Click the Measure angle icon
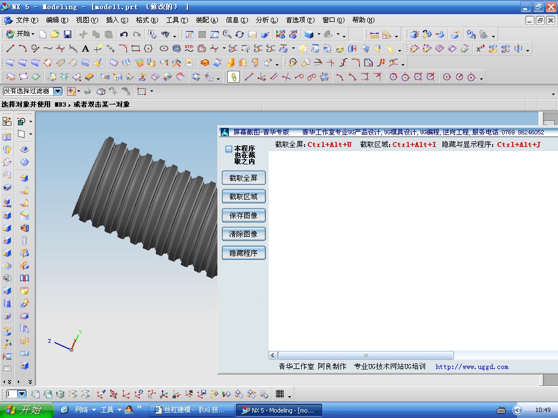Screen dimensions: 558x418 (x=386, y=34)
